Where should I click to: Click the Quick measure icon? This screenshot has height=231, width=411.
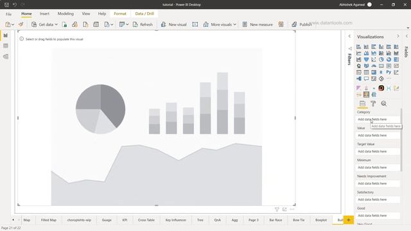coord(281,24)
